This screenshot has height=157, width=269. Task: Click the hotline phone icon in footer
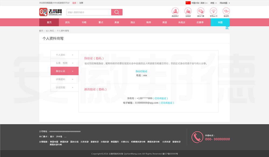click(x=197, y=137)
